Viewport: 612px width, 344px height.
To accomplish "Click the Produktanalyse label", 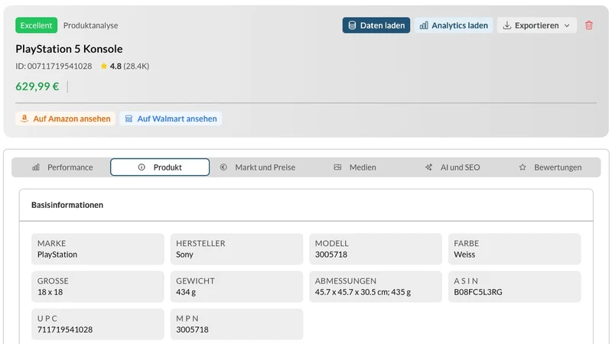I will point(90,25).
